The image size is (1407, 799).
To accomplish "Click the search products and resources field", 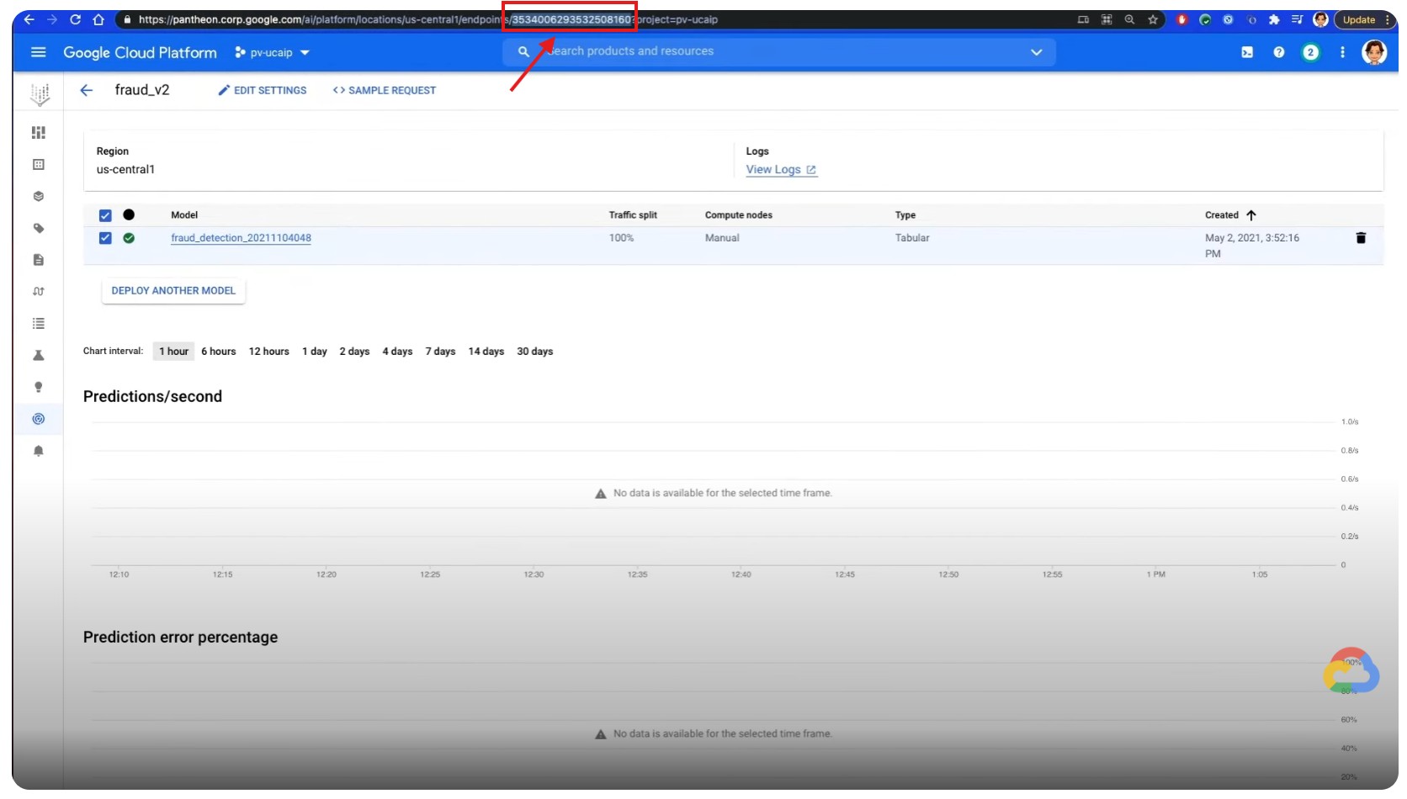I will point(757,51).
